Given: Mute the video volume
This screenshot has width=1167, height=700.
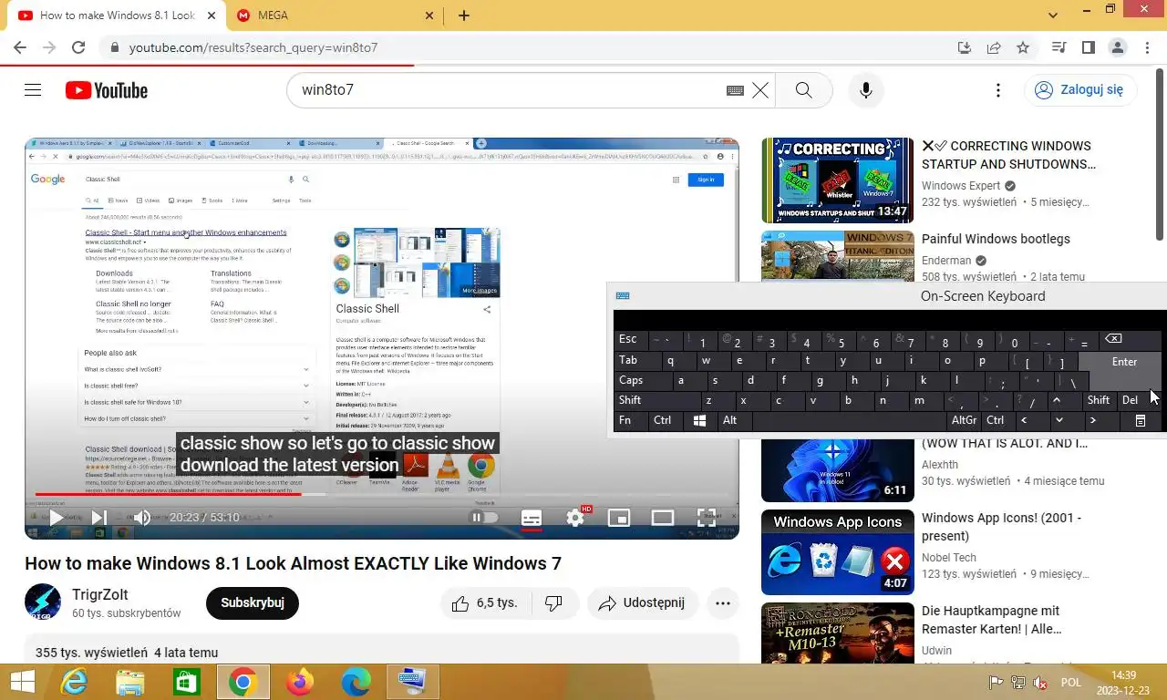Looking at the screenshot, I should pos(141,518).
